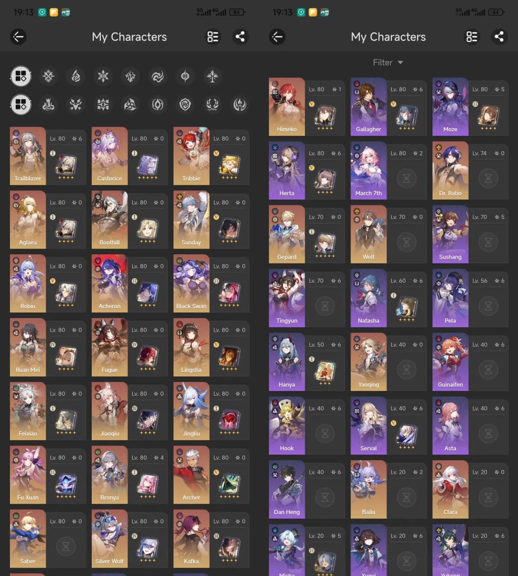The image size is (518, 576).
Task: Expand the Filter dropdown
Action: [x=388, y=63]
